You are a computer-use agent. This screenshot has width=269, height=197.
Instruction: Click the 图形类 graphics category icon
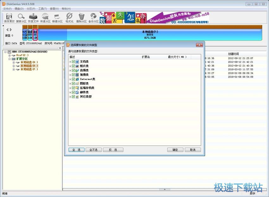point(77,84)
